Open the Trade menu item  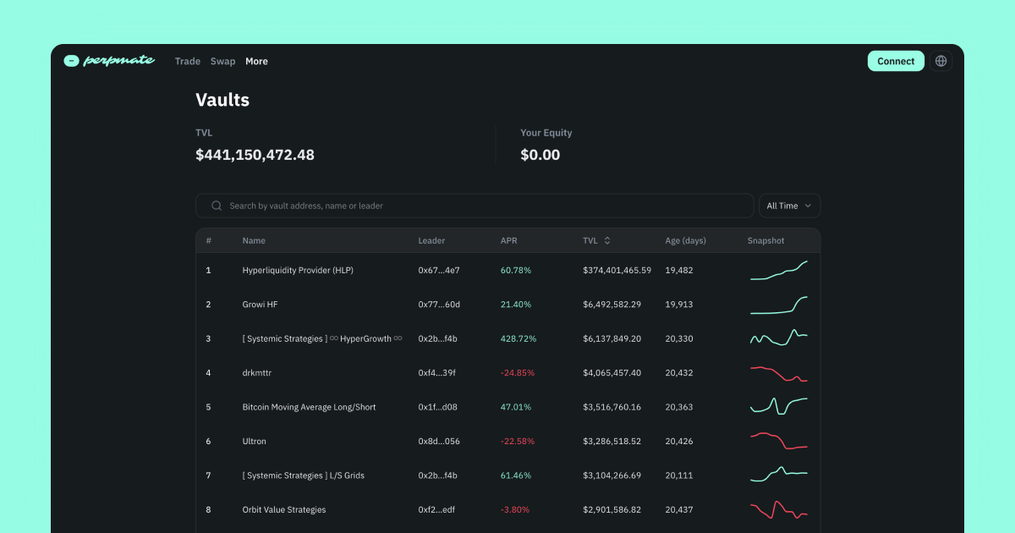(x=188, y=61)
